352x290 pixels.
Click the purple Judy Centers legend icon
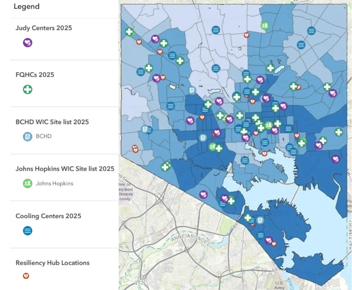pos(28,43)
